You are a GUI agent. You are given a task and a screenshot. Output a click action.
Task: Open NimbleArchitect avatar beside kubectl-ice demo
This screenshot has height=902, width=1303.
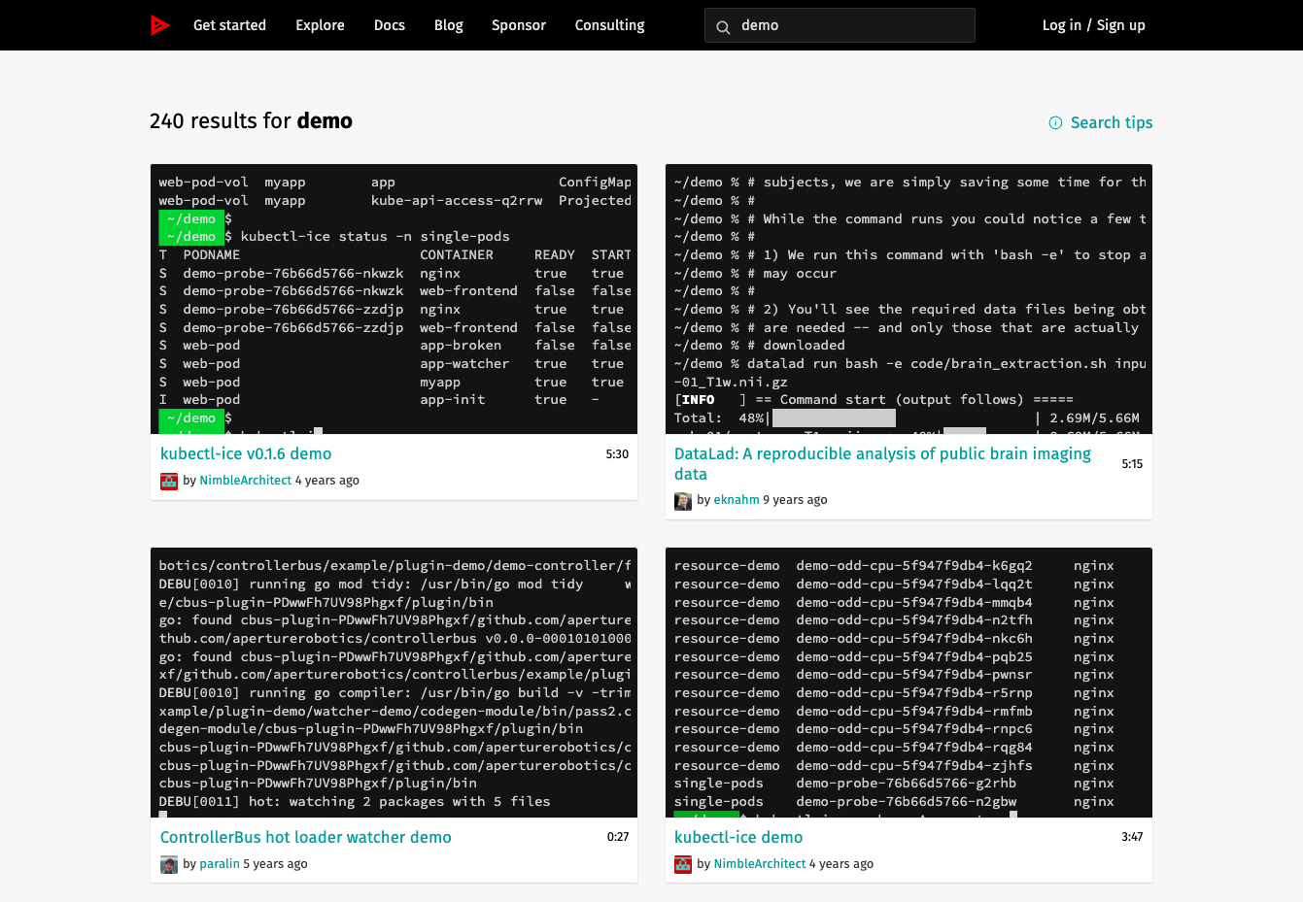point(683,864)
